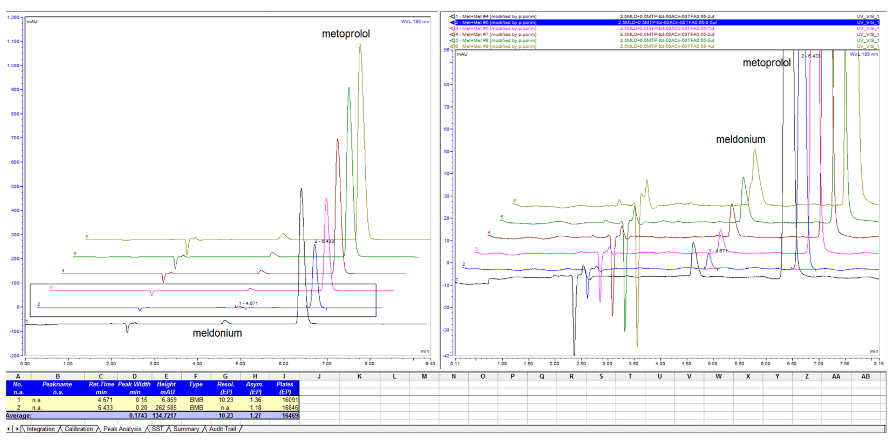Click the retention time cell showing 4.671
Image resolution: width=895 pixels, height=442 pixels.
coord(106,400)
